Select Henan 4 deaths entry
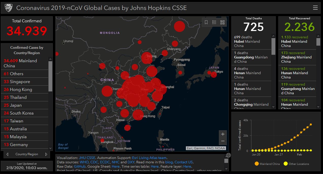 [251, 73]
